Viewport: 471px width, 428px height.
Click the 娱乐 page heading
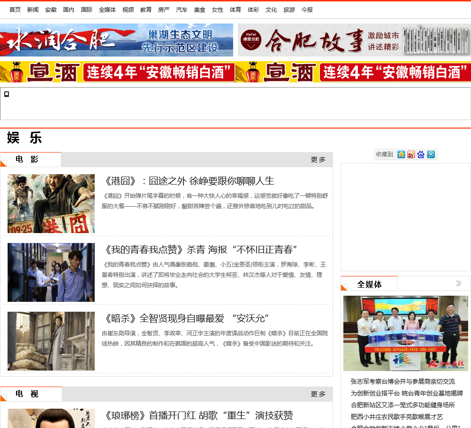[x=24, y=138]
